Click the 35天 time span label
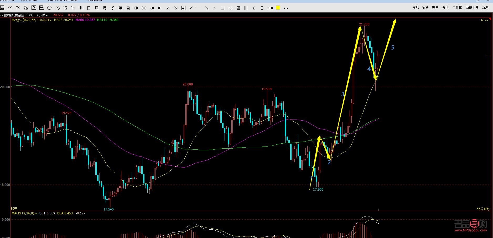Image resolution: width=493 pixels, height=238 pixels. coord(14,209)
